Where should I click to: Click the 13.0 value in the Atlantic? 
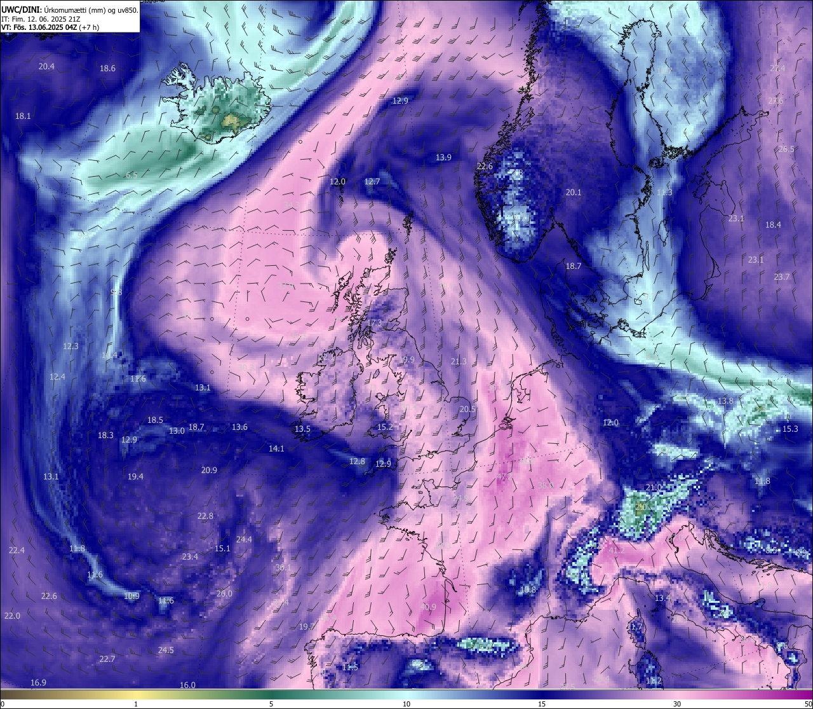point(177,430)
